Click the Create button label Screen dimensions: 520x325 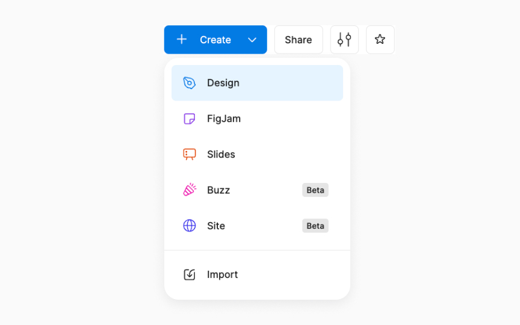tap(215, 40)
